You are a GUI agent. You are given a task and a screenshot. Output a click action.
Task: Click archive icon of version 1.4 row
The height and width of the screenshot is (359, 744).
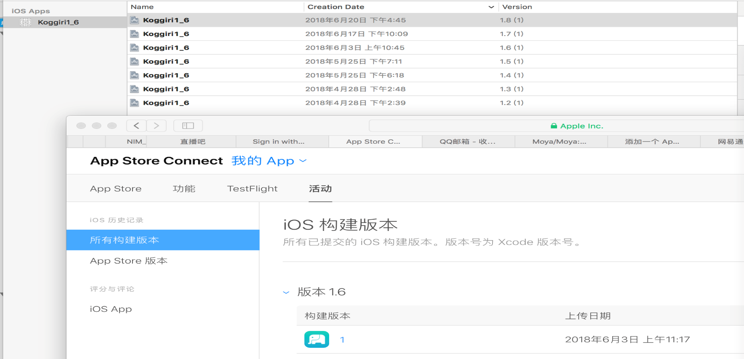(135, 75)
